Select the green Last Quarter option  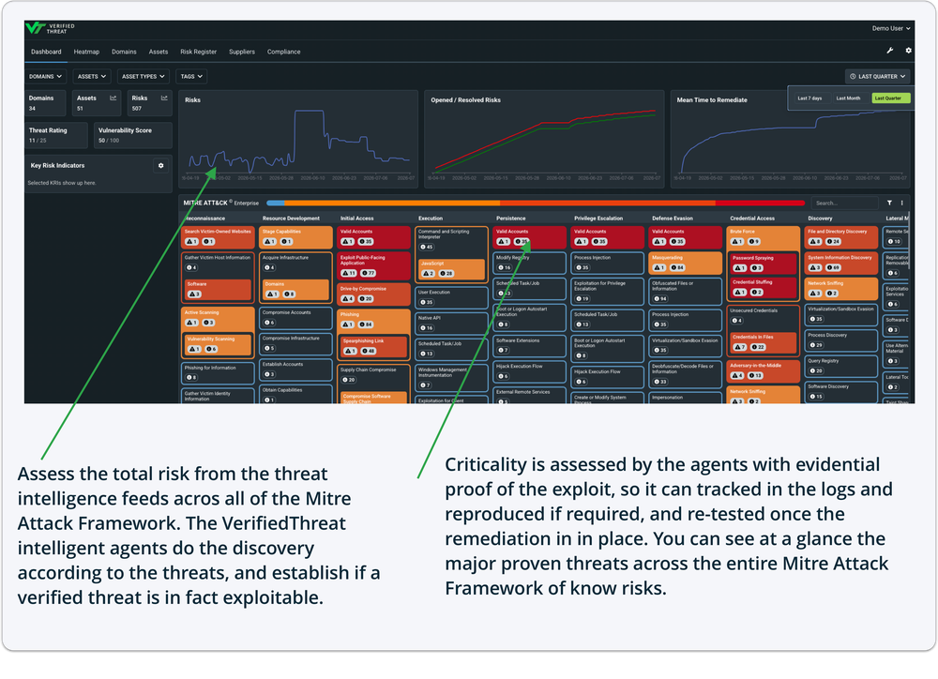[x=890, y=98]
